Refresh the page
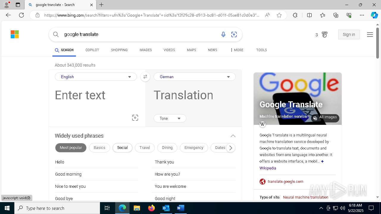The width and height of the screenshot is (381, 214). [x=21, y=15]
